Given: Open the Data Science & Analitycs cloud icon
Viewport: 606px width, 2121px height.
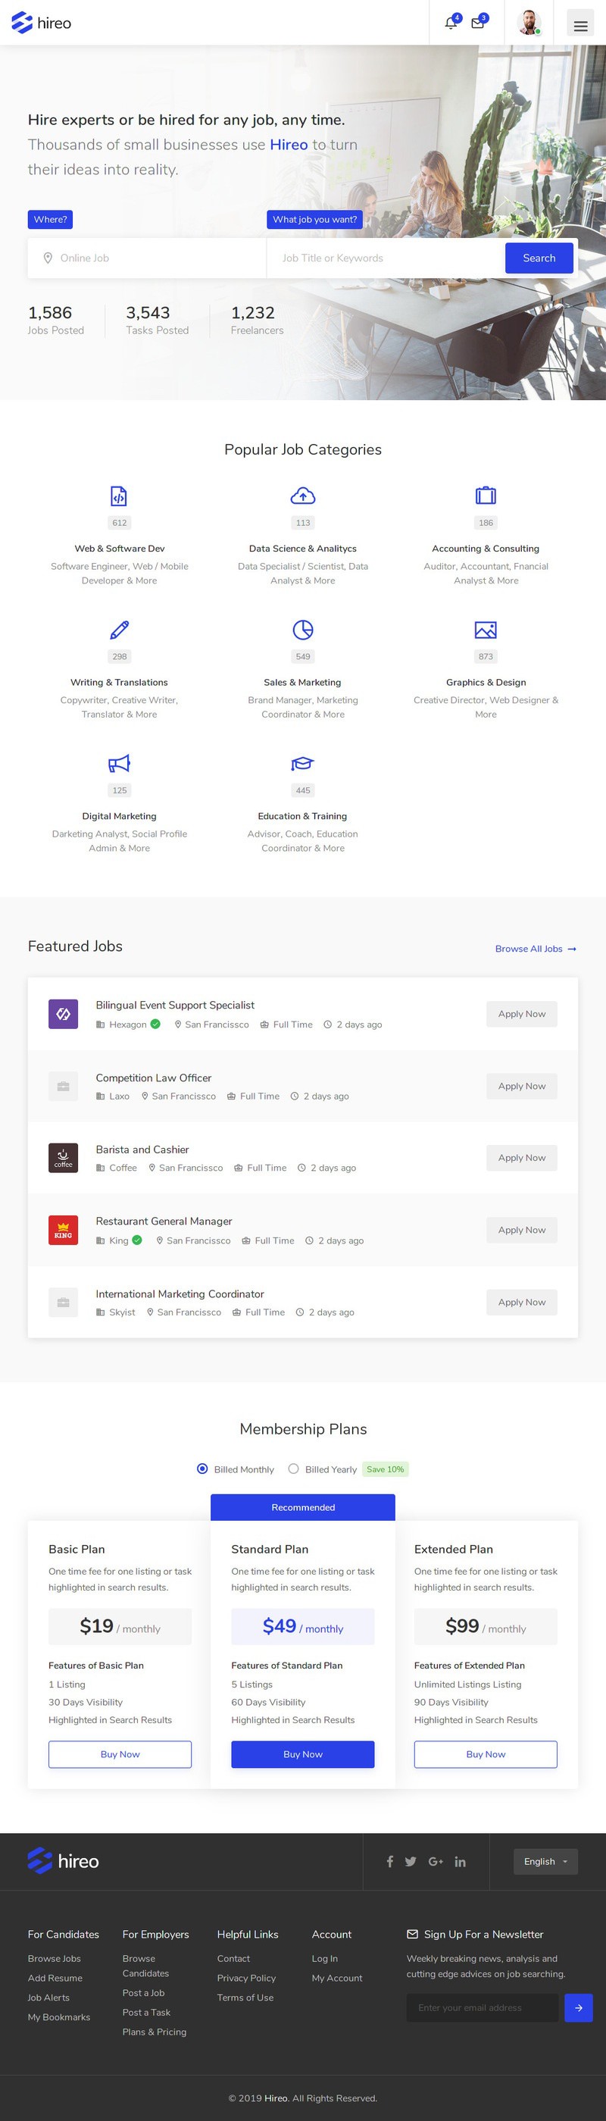Looking at the screenshot, I should pos(303,496).
